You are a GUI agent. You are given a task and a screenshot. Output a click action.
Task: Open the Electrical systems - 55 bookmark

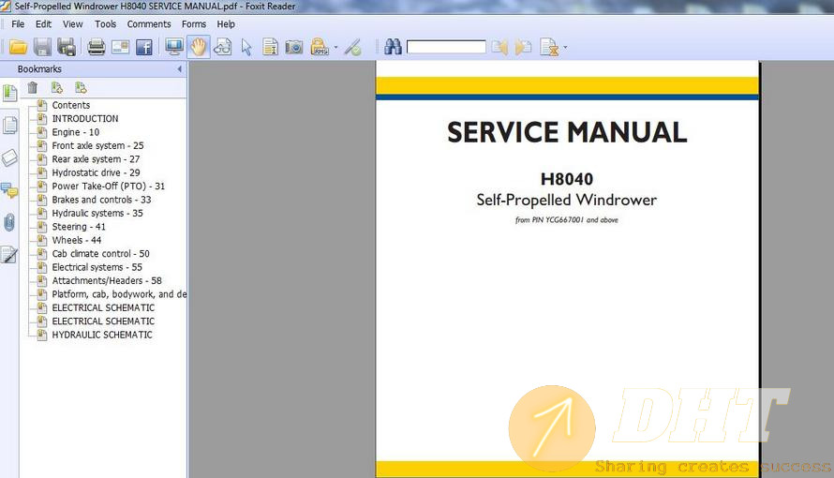[x=97, y=267]
